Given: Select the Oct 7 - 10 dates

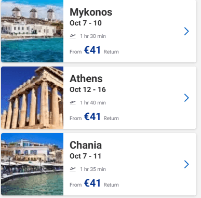Looking at the screenshot, I should pyautogui.click(x=86, y=23).
